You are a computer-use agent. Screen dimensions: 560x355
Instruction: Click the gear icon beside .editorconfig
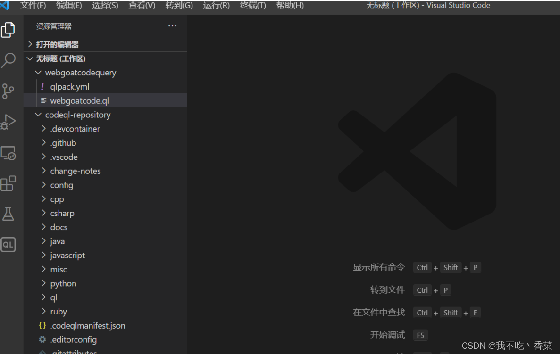tap(42, 339)
